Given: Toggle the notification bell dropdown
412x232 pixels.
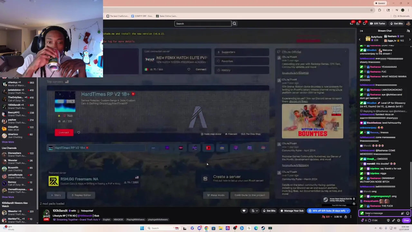Looking at the screenshot, I should [x=254, y=211].
